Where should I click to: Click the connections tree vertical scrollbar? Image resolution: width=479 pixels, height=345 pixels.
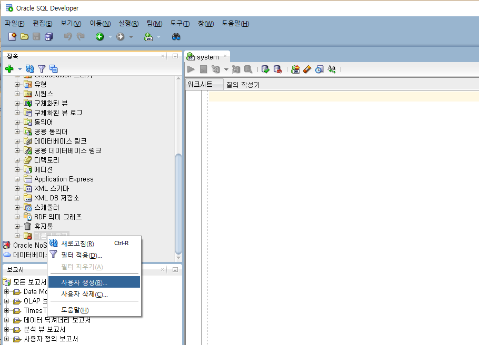(178, 204)
